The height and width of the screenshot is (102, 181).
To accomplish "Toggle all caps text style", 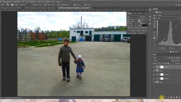I will [133, 28].
